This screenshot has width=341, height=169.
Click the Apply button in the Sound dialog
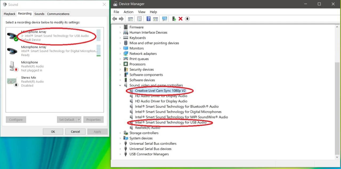[x=97, y=131]
